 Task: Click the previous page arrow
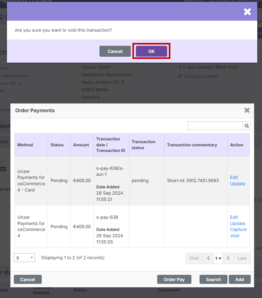(x=208, y=258)
